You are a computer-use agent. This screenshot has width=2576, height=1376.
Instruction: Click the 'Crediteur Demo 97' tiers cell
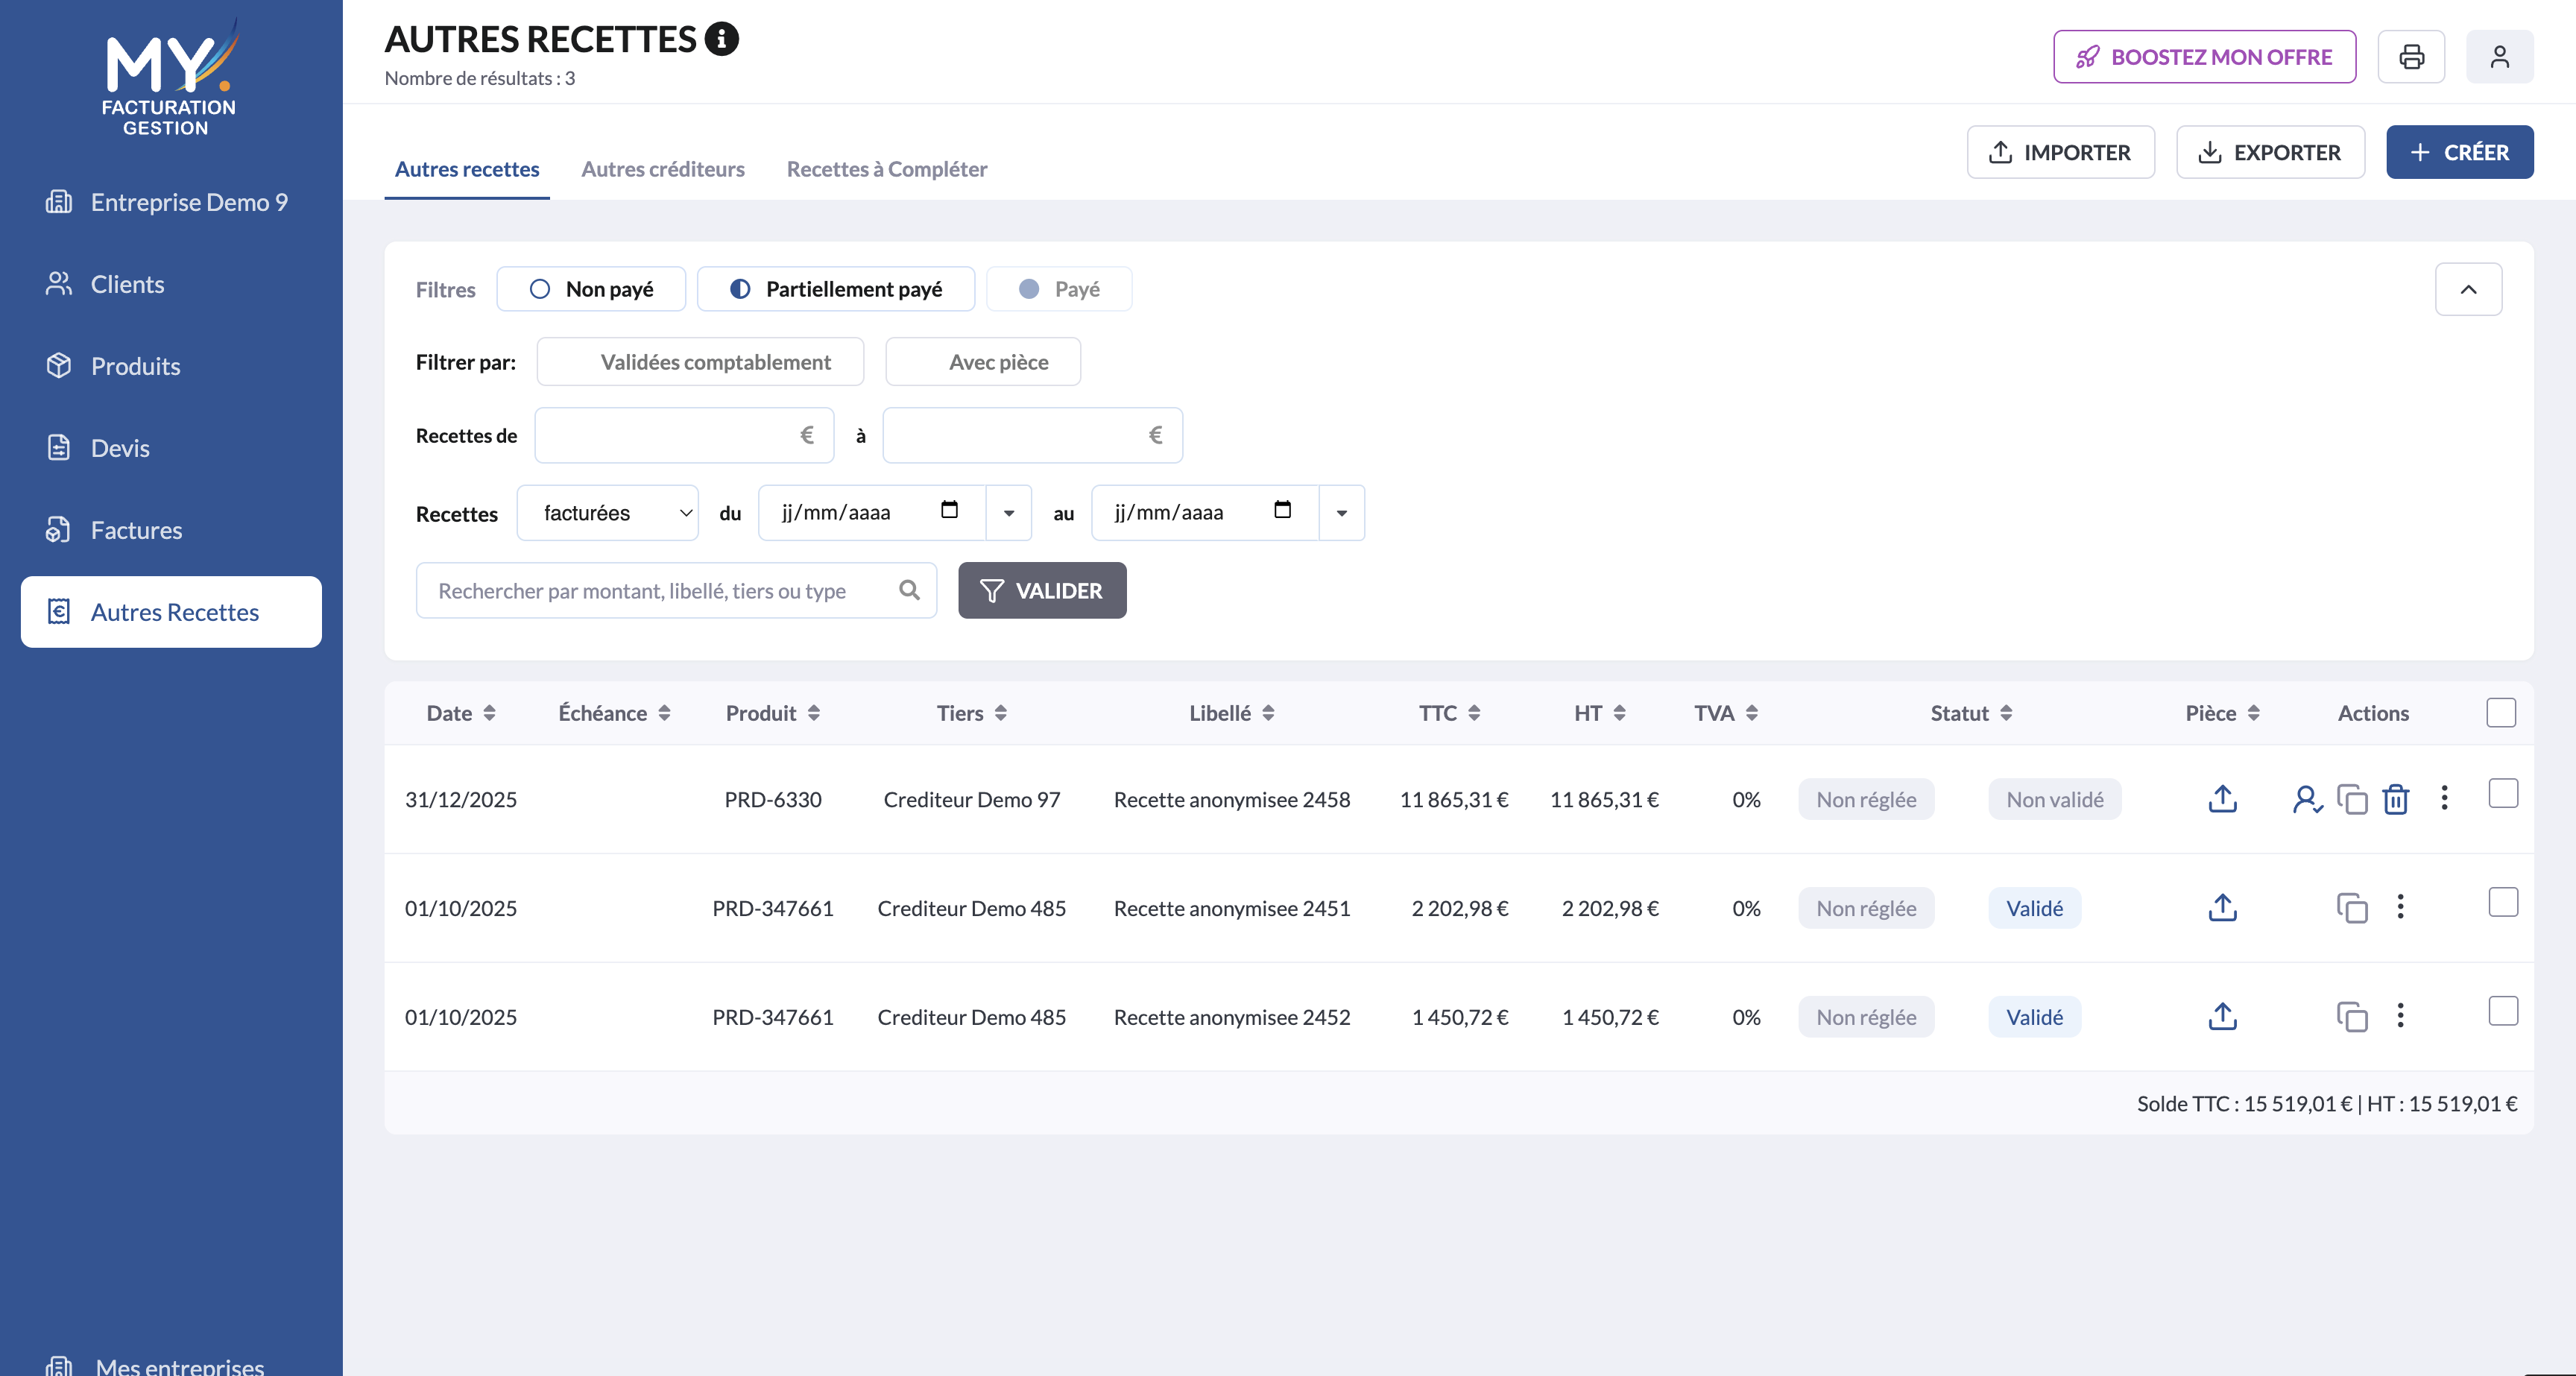972,799
